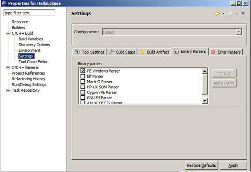Open the forward history dropdown arrow
This screenshot has width=251, height=172.
point(237,14)
